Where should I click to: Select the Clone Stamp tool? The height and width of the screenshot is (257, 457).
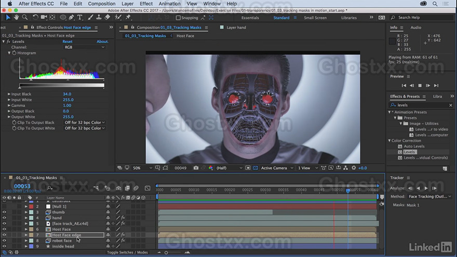tap(99, 18)
